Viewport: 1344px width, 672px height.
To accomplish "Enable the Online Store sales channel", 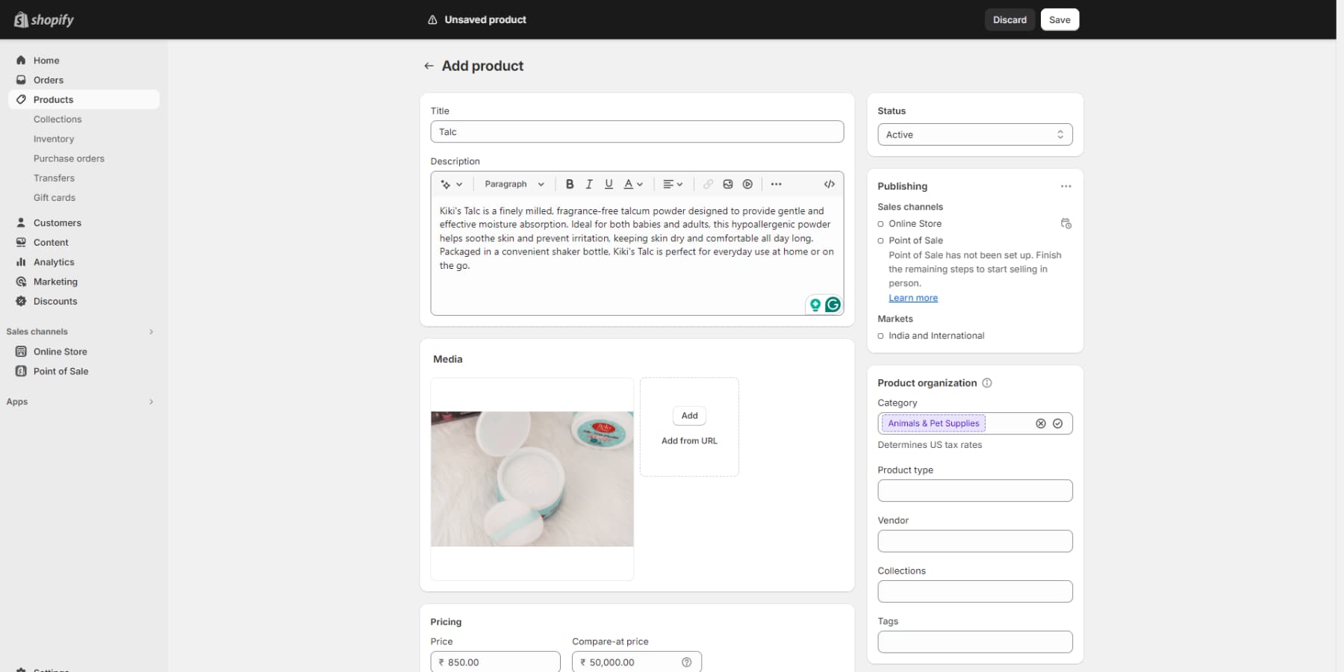I will click(x=880, y=223).
